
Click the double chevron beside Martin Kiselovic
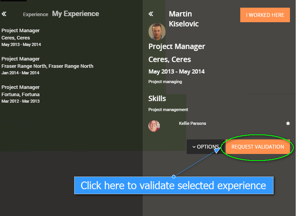pyautogui.click(x=151, y=14)
